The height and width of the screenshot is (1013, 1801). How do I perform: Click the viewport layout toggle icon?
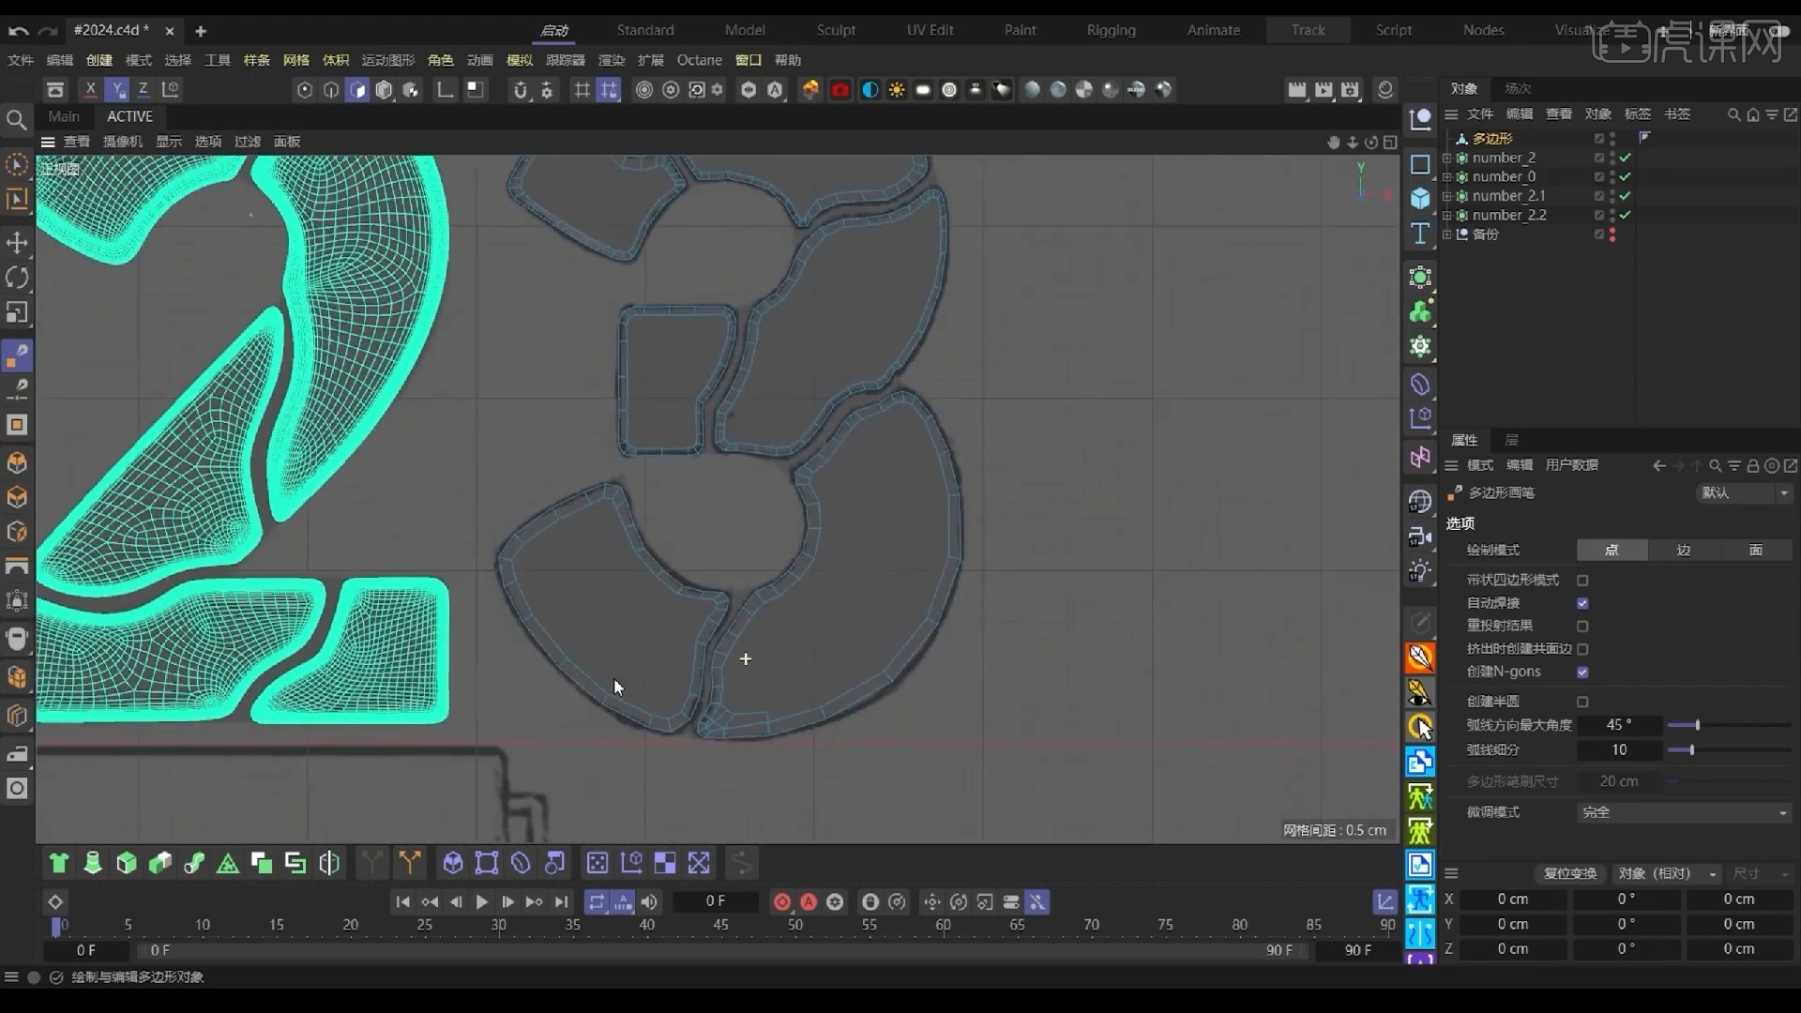coord(1390,142)
